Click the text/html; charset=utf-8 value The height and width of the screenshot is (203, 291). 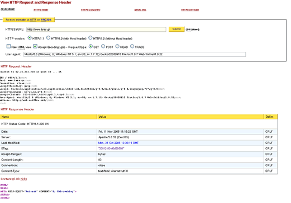(x=113, y=171)
